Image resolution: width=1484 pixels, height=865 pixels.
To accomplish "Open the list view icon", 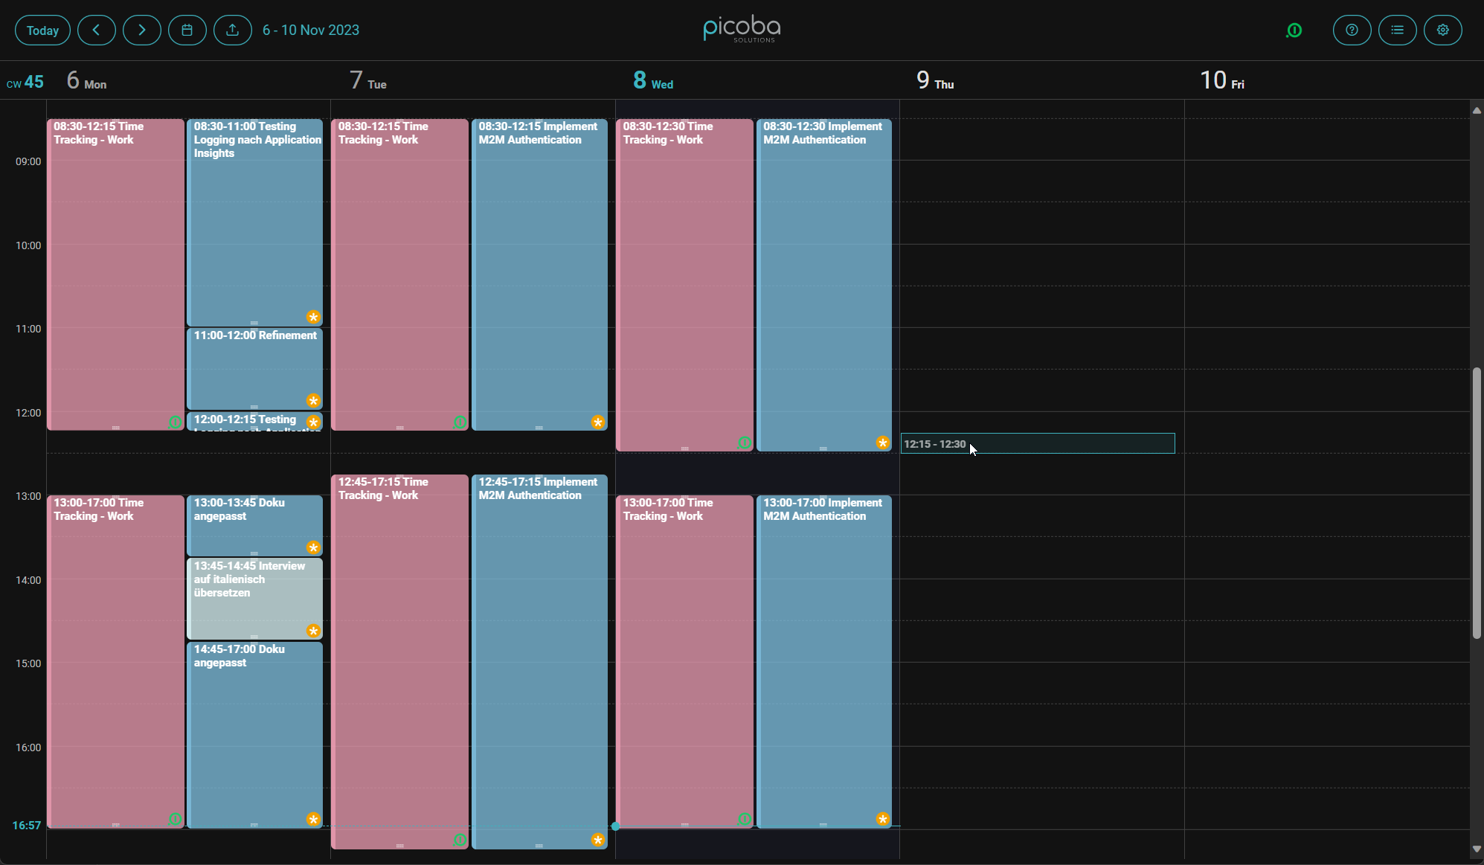I will [x=1398, y=30].
